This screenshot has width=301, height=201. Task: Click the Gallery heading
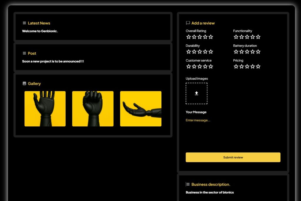(x=34, y=83)
